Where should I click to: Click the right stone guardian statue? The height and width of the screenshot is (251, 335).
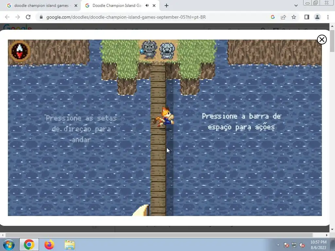pyautogui.click(x=167, y=51)
